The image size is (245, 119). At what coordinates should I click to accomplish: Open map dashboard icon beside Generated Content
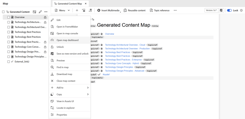tap(35, 12)
